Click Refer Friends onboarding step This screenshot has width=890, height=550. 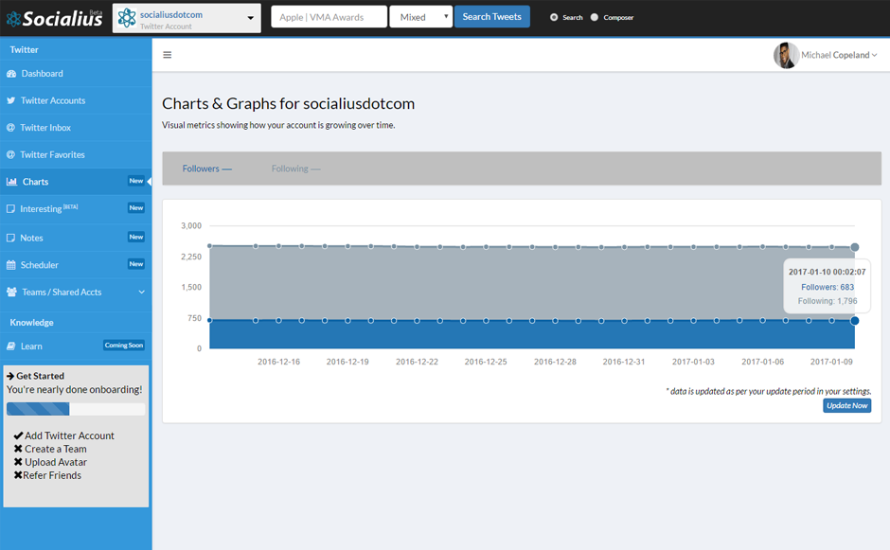(52, 475)
